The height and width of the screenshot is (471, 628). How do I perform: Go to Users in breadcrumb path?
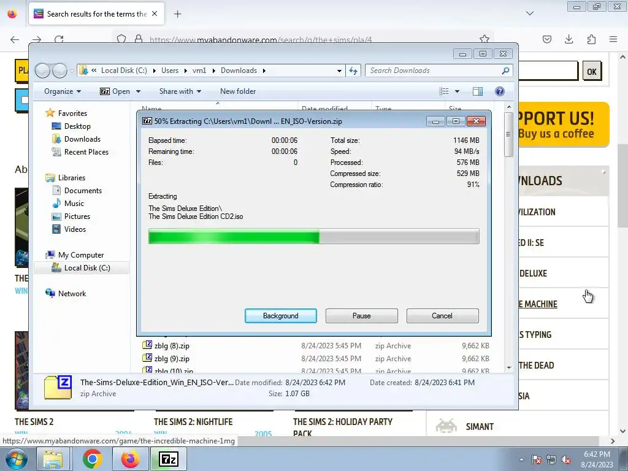coord(170,71)
